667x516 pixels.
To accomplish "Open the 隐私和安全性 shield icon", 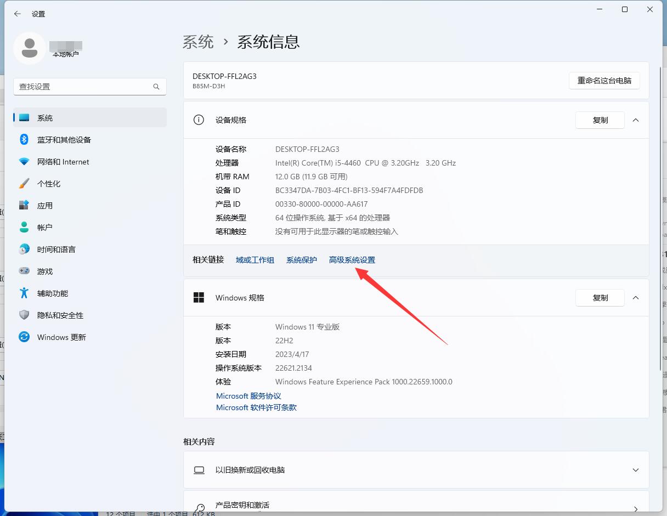I will pos(24,315).
